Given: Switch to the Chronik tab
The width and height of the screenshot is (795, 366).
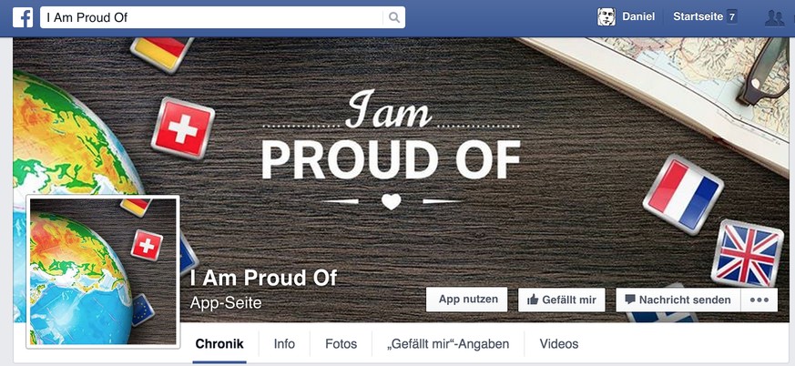Looking at the screenshot, I should [219, 344].
